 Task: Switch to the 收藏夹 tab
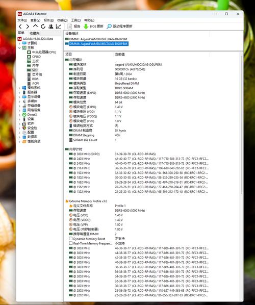(x=35, y=33)
